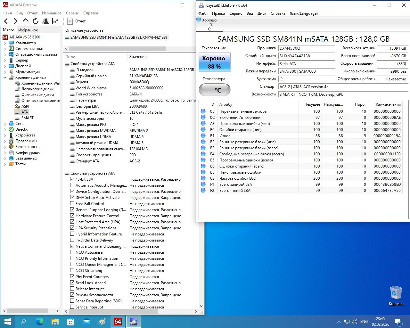Select the Износ B1 attribute row

pyautogui.click(x=301, y=136)
